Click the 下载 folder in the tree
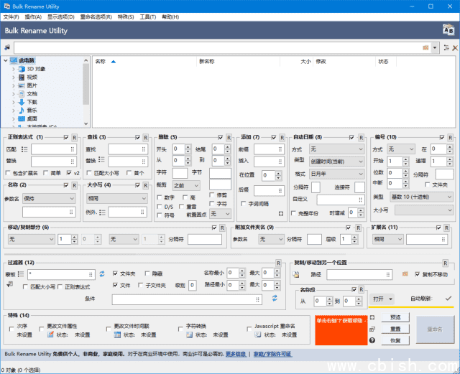460x374 pixels. pos(32,102)
